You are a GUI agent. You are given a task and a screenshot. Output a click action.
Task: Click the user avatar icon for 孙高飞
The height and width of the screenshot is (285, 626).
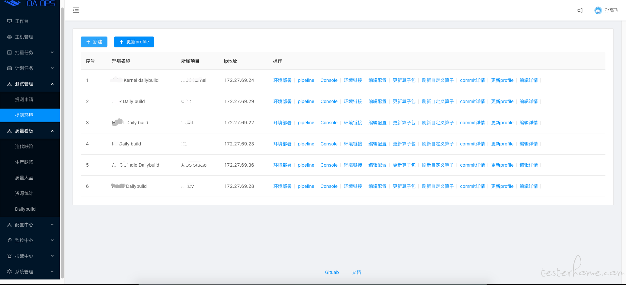tap(598, 10)
